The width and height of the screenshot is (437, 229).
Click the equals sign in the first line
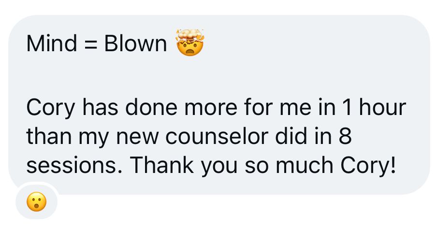pyautogui.click(x=90, y=44)
